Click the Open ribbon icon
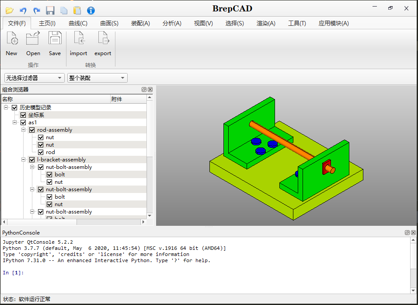Screen dimensions: 418x305 pos(33,43)
